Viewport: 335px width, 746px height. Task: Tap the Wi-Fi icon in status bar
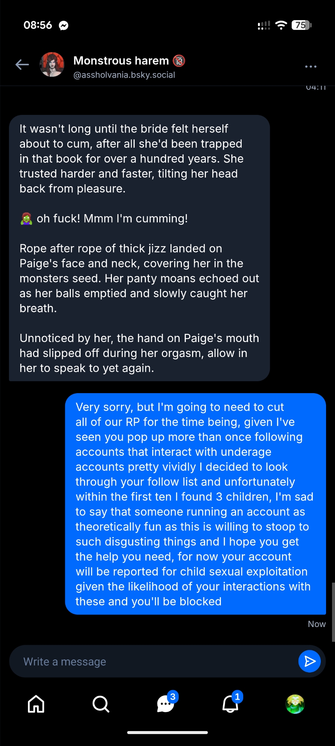pyautogui.click(x=281, y=25)
